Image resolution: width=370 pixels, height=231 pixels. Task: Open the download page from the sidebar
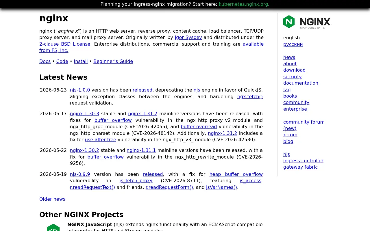point(294,70)
